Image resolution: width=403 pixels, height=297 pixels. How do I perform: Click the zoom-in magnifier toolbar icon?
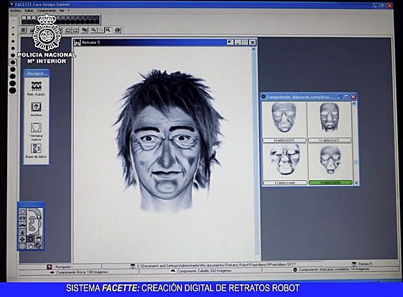[x=94, y=30]
